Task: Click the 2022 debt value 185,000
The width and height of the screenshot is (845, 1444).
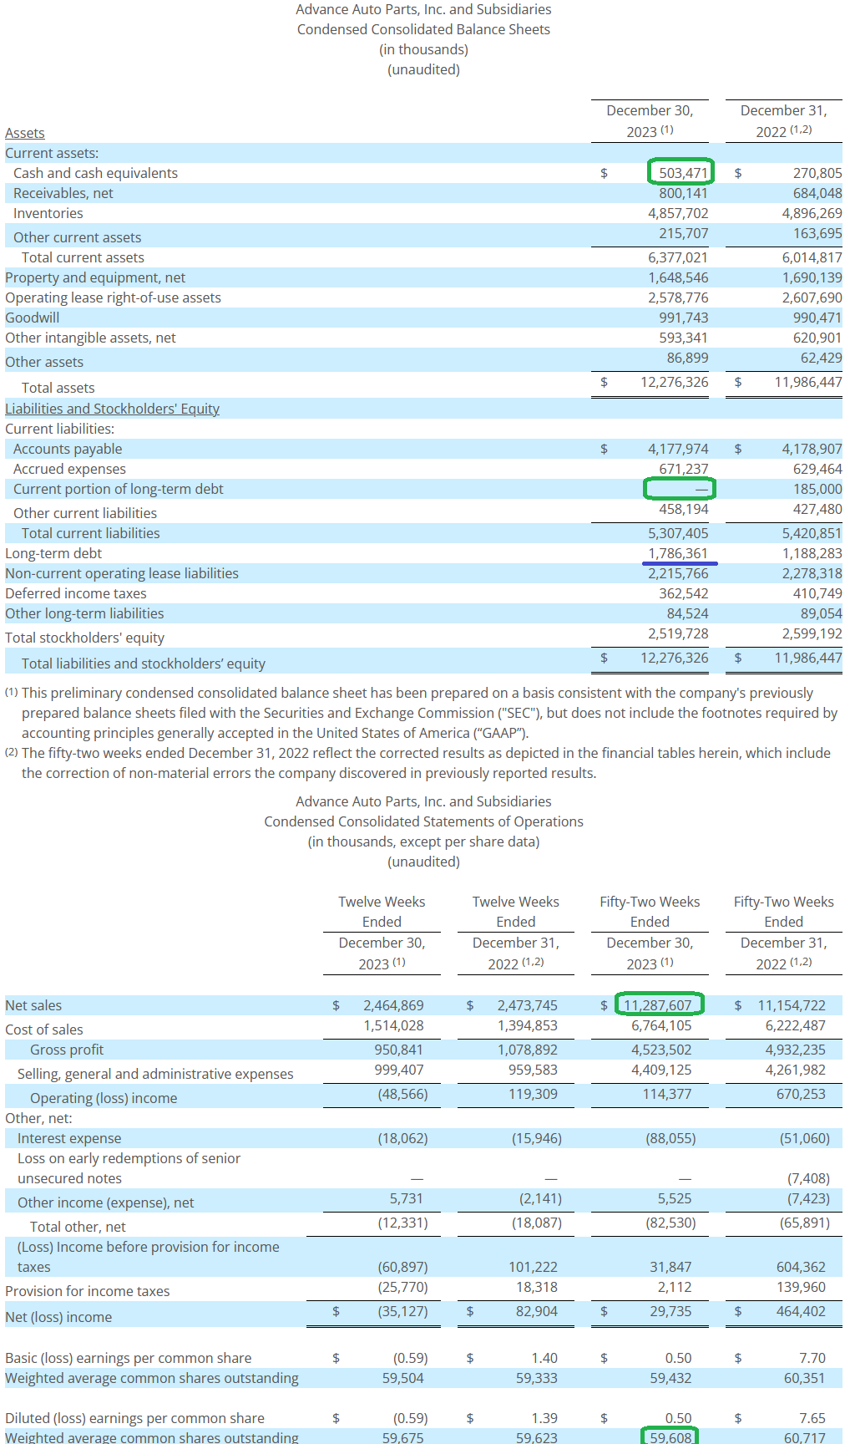Action: tap(817, 489)
